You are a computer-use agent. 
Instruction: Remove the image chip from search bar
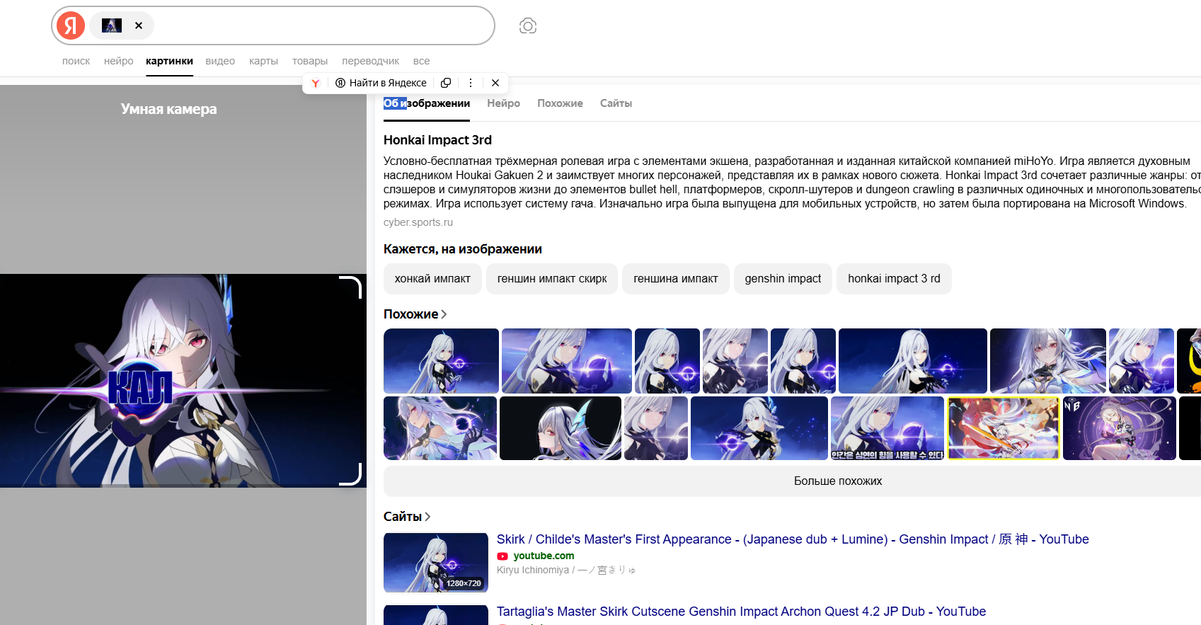(x=139, y=25)
